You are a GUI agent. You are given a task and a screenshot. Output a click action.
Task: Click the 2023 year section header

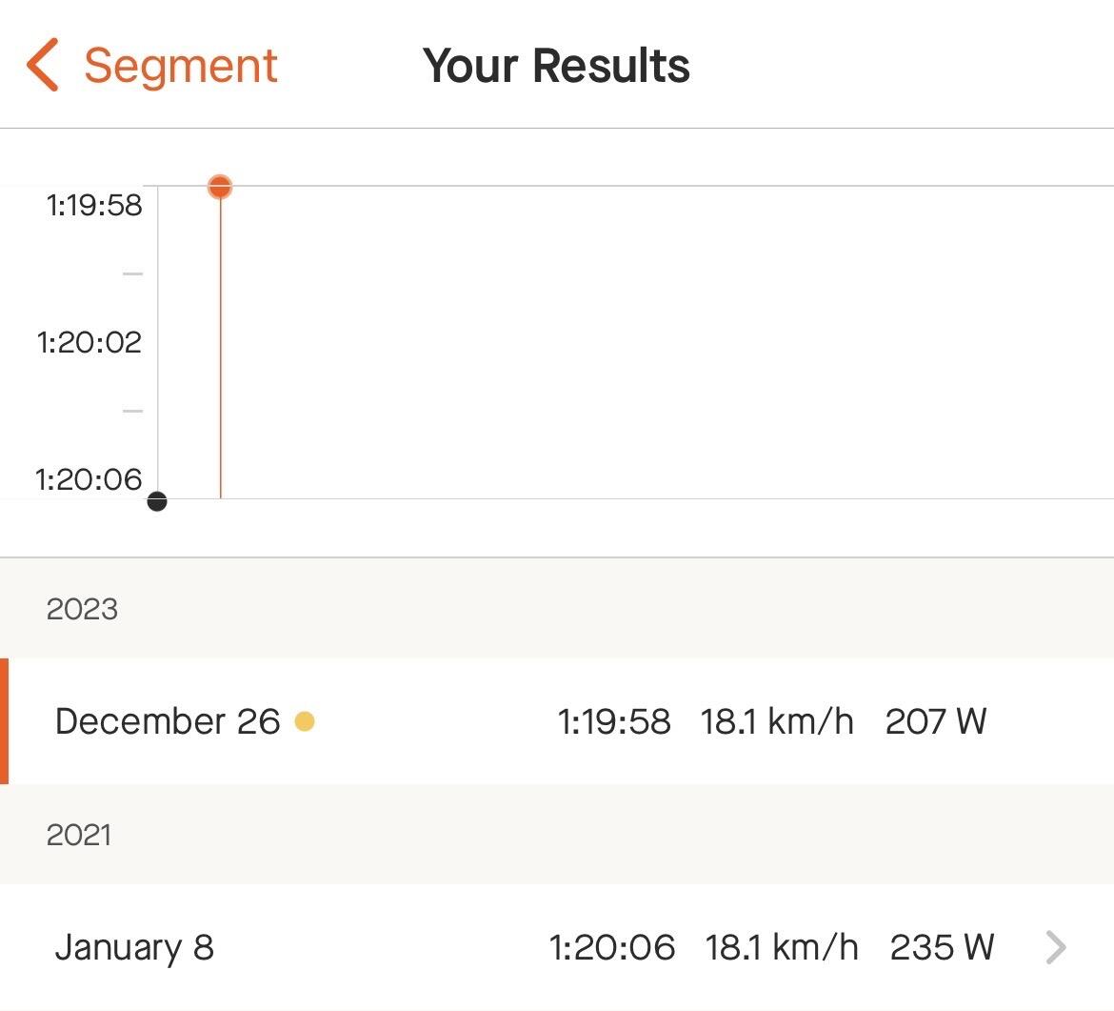(82, 609)
